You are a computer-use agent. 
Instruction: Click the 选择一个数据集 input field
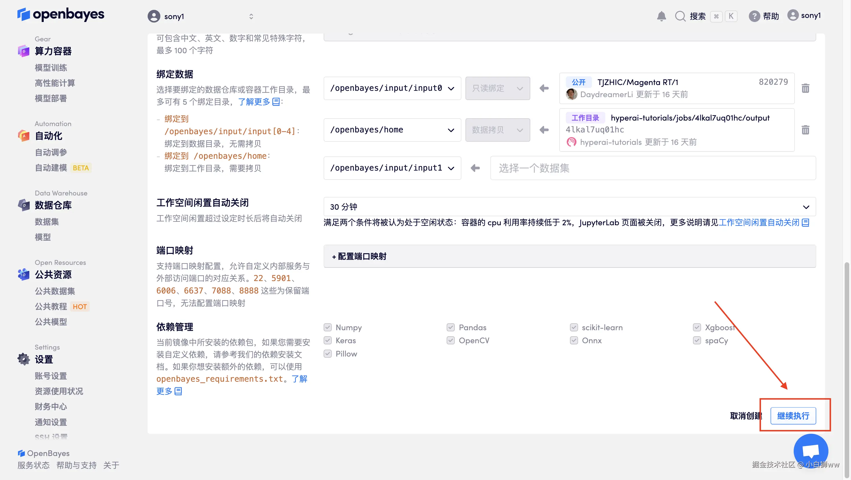652,168
